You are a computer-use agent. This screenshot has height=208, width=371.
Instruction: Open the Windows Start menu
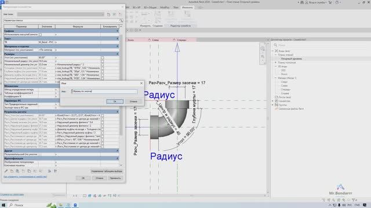coord(3,205)
